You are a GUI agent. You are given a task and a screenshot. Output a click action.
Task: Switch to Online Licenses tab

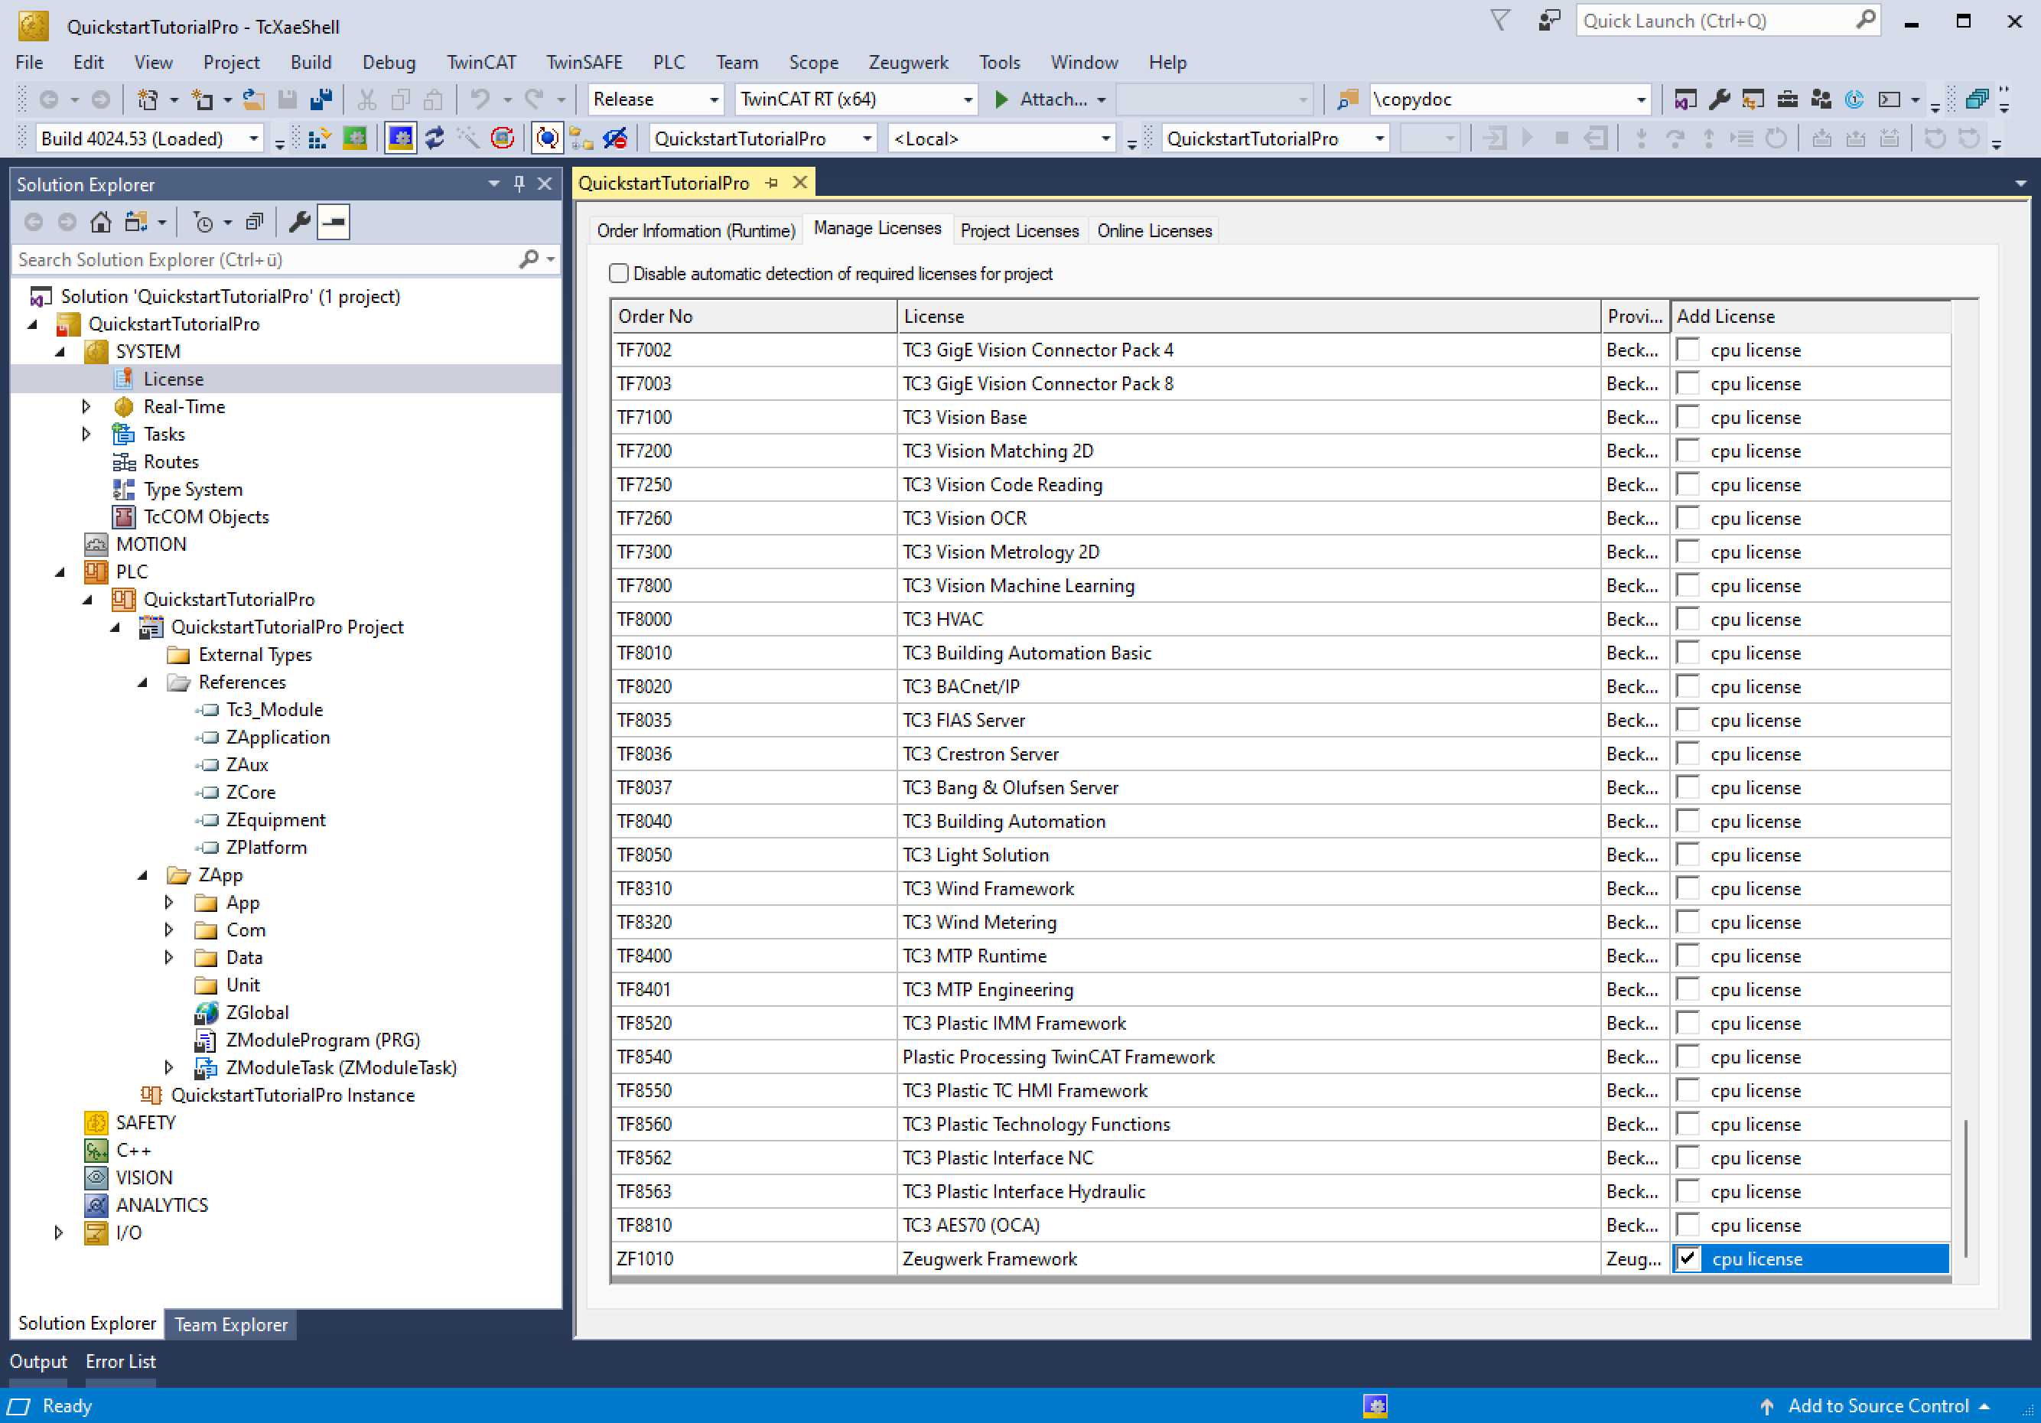coord(1154,230)
